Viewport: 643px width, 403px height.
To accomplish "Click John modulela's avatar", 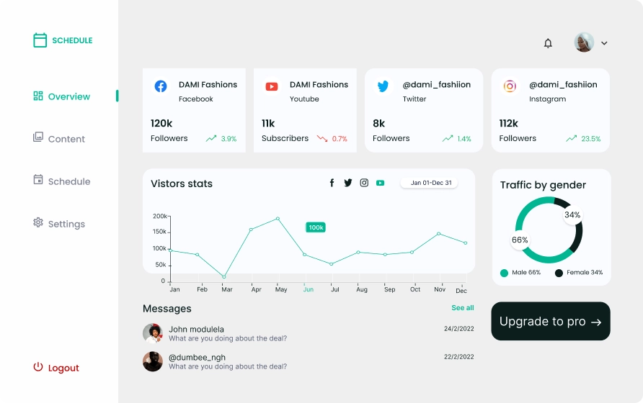I will [153, 333].
